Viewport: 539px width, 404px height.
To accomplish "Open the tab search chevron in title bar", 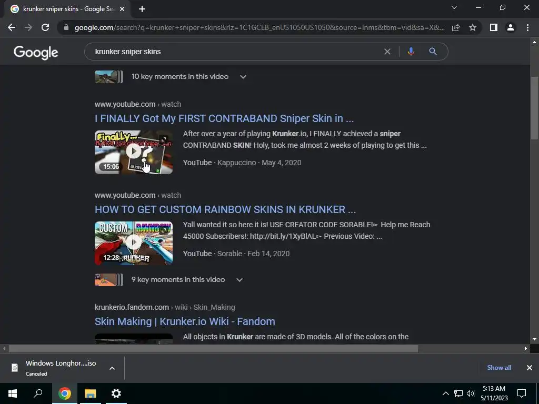I will point(454,7).
